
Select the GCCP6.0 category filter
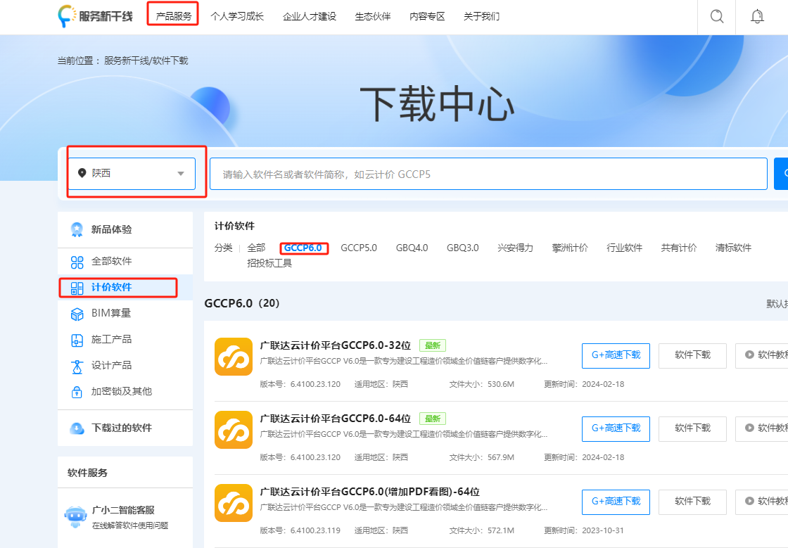coord(303,248)
